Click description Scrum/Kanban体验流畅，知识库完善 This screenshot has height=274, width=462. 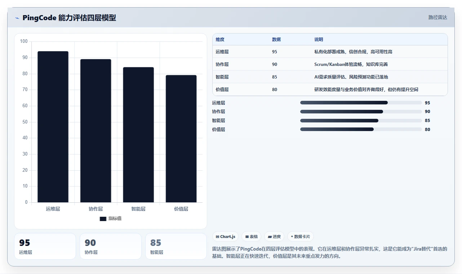pos(351,64)
